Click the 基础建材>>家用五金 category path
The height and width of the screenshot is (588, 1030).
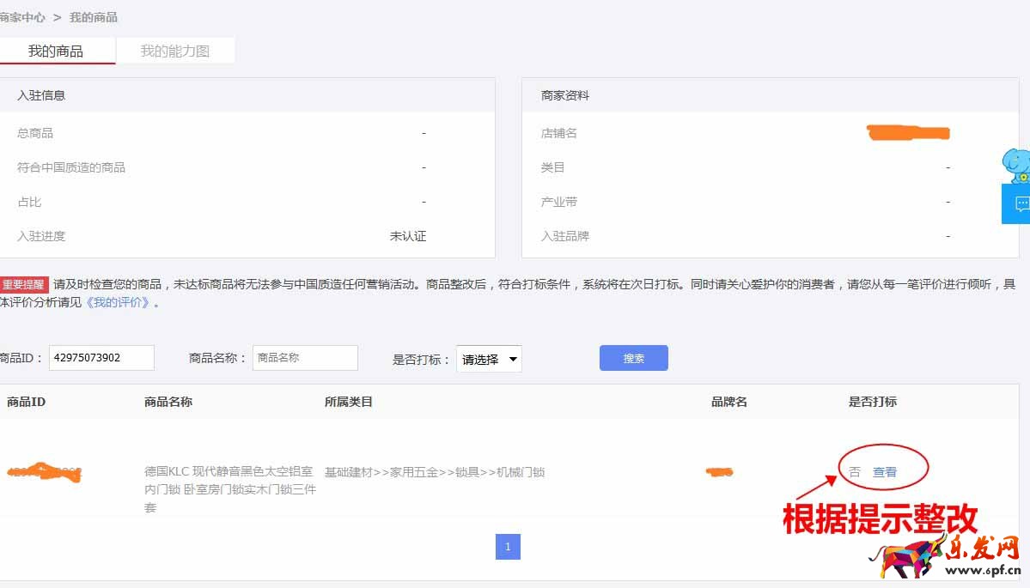coord(434,472)
